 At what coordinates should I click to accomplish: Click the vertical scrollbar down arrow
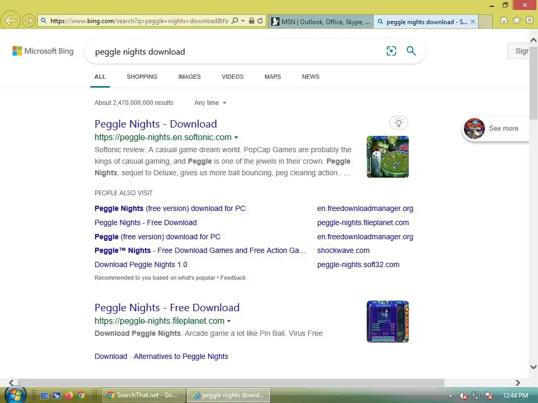coord(534,367)
